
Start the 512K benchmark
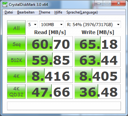pos(16,60)
